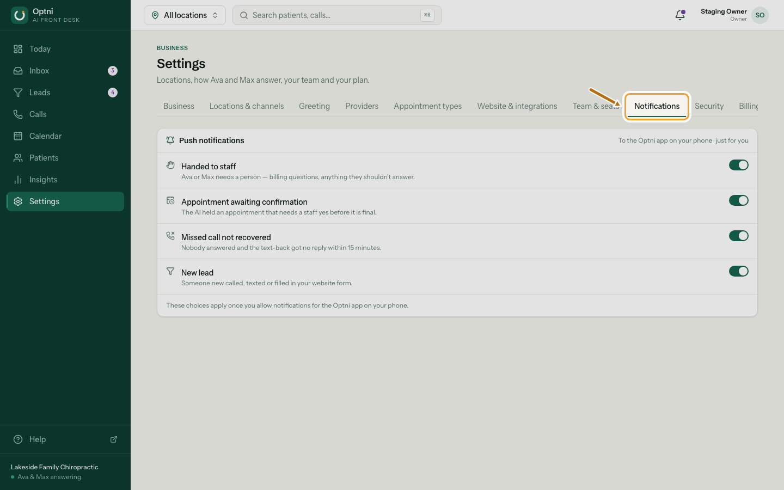Open the Staging Owner account menu
784x490 pixels.
734,15
